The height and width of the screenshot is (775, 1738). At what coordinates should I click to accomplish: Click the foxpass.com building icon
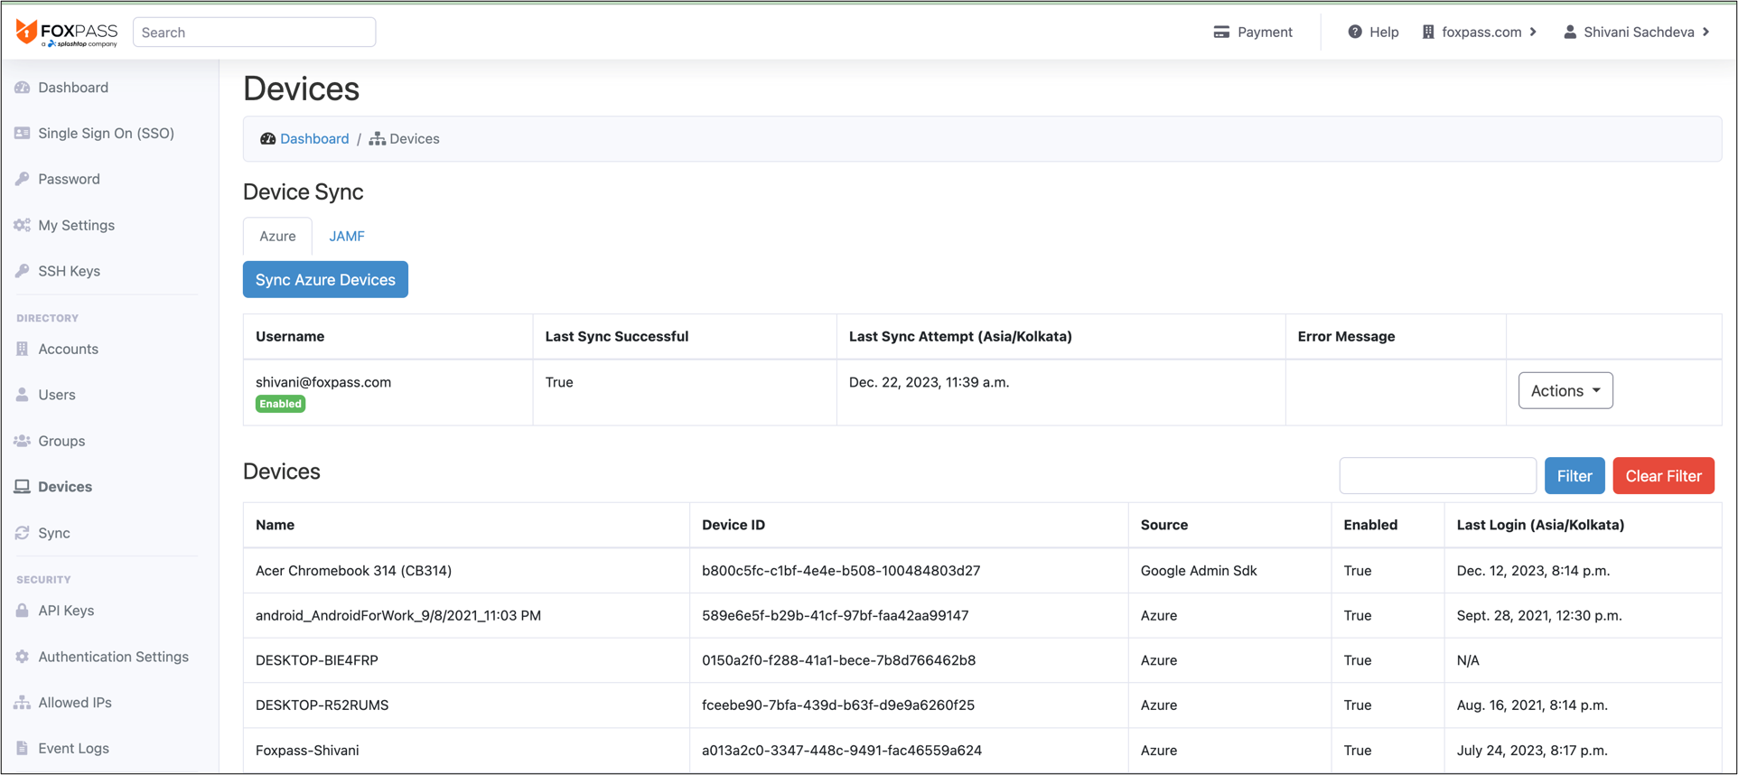coord(1428,32)
